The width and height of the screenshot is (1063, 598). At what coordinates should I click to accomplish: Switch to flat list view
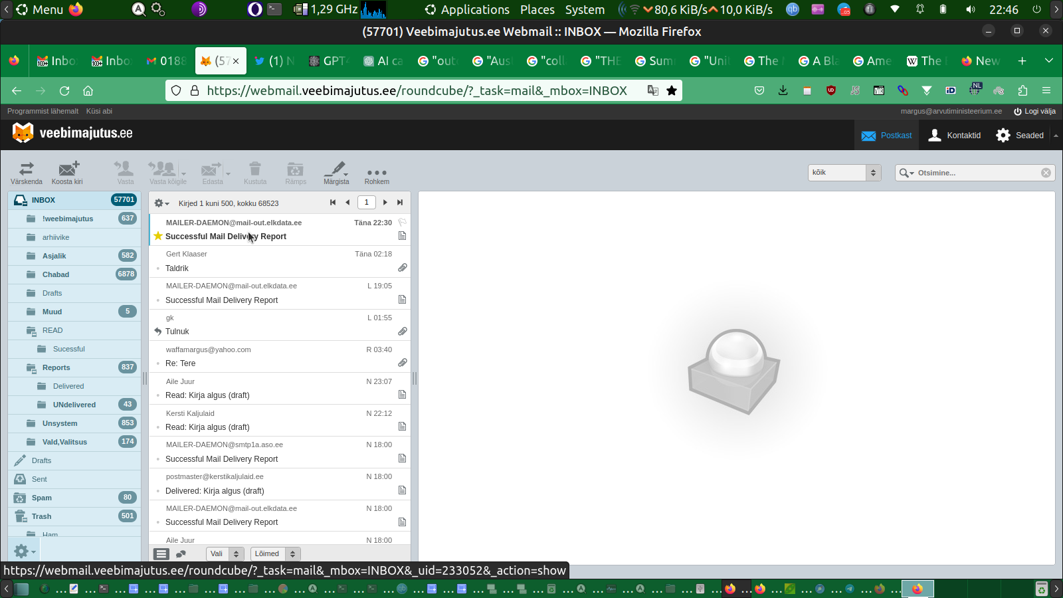[x=161, y=553]
